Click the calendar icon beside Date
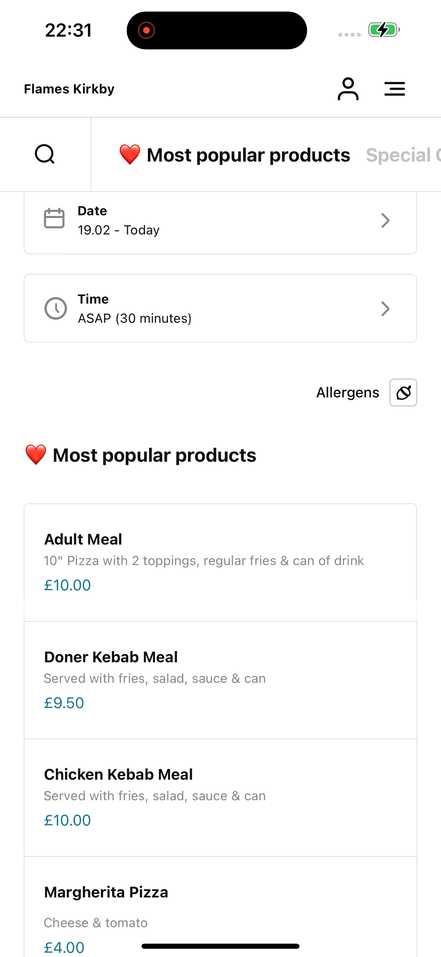The height and width of the screenshot is (957, 441). click(54, 218)
